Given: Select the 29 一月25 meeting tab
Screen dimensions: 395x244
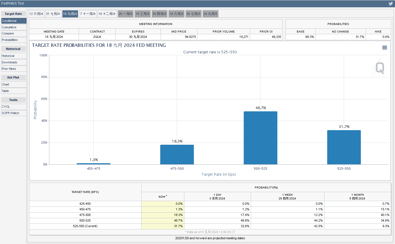Looking at the screenshot, I should point(126,14).
